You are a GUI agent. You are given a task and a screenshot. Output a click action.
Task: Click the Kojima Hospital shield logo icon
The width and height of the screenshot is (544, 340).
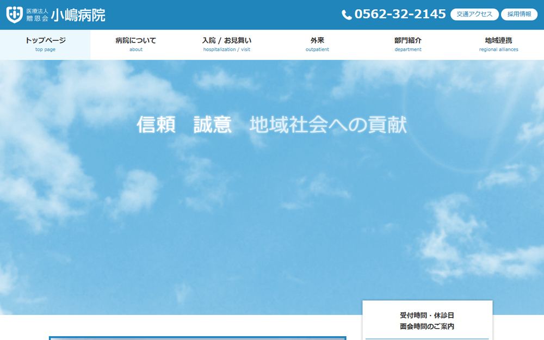point(15,15)
